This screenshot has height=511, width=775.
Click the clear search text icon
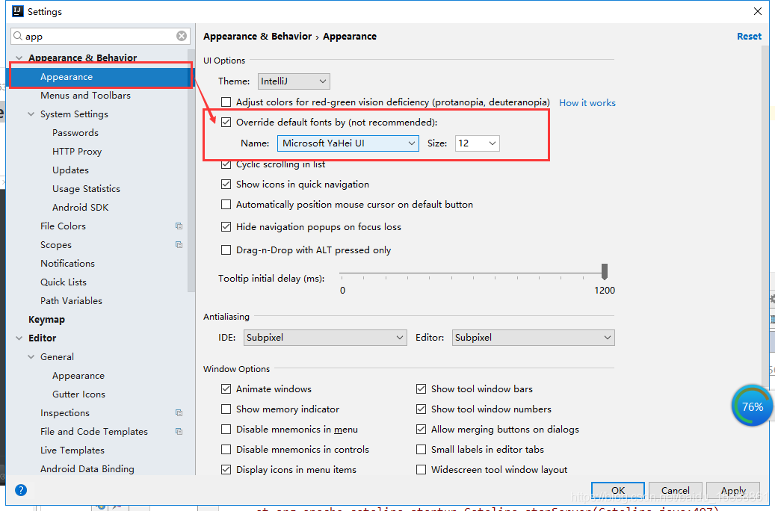pyautogui.click(x=182, y=36)
